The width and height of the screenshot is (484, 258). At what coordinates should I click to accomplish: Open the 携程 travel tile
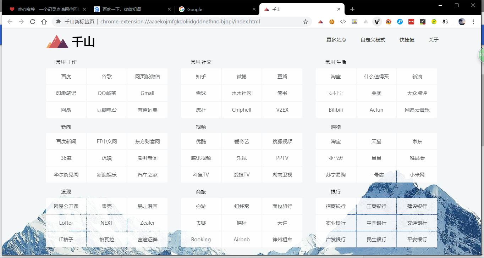pos(242,223)
